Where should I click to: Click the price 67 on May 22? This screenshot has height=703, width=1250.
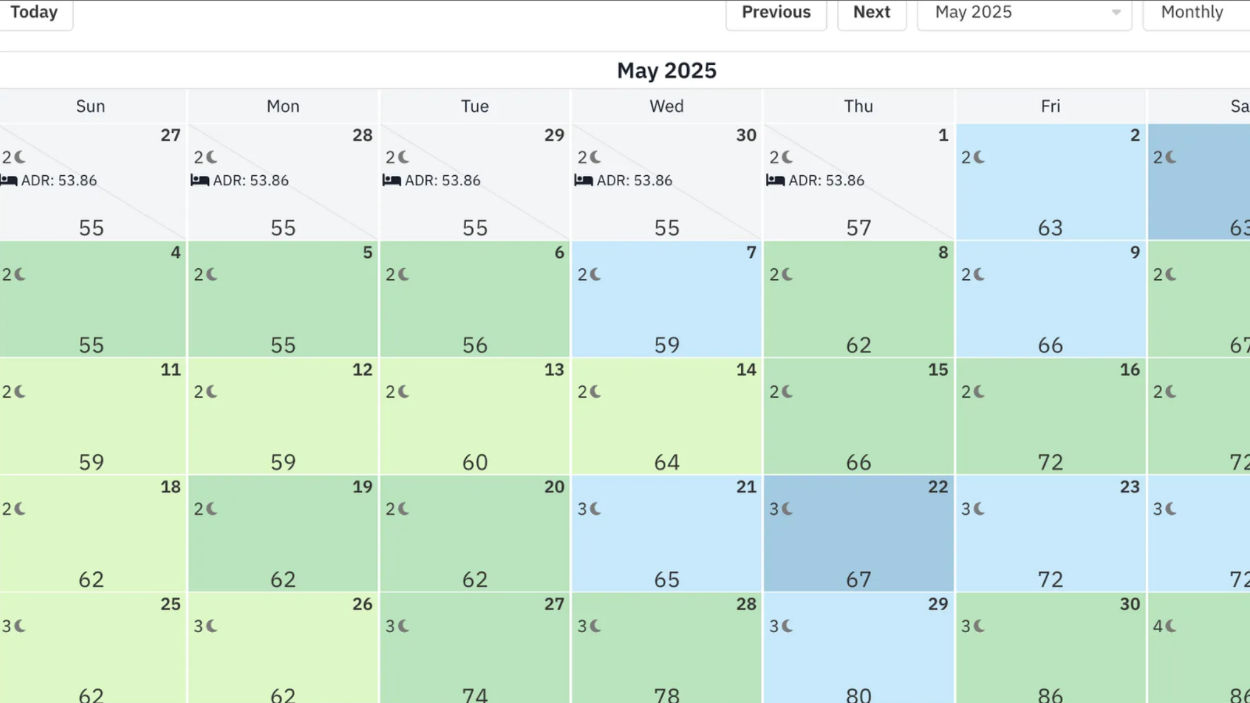tap(859, 579)
